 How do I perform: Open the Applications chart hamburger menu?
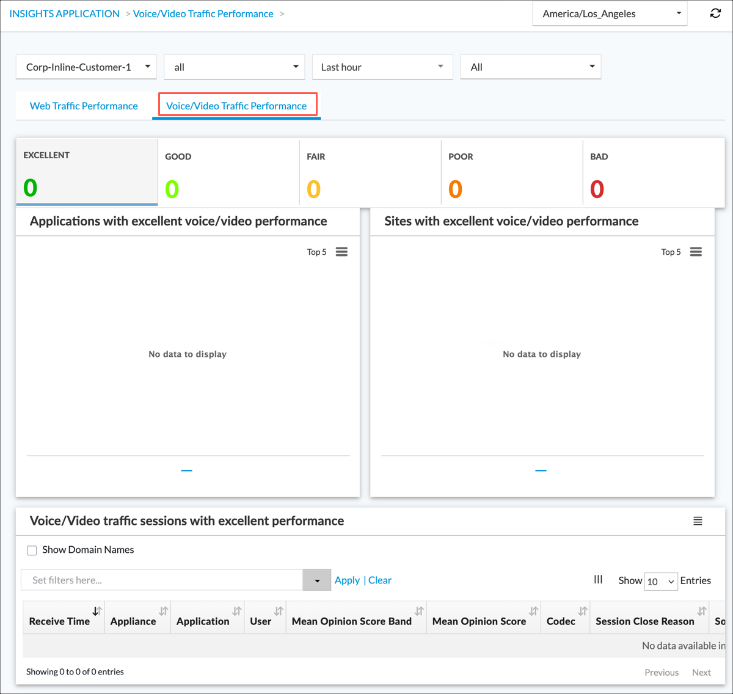point(341,252)
